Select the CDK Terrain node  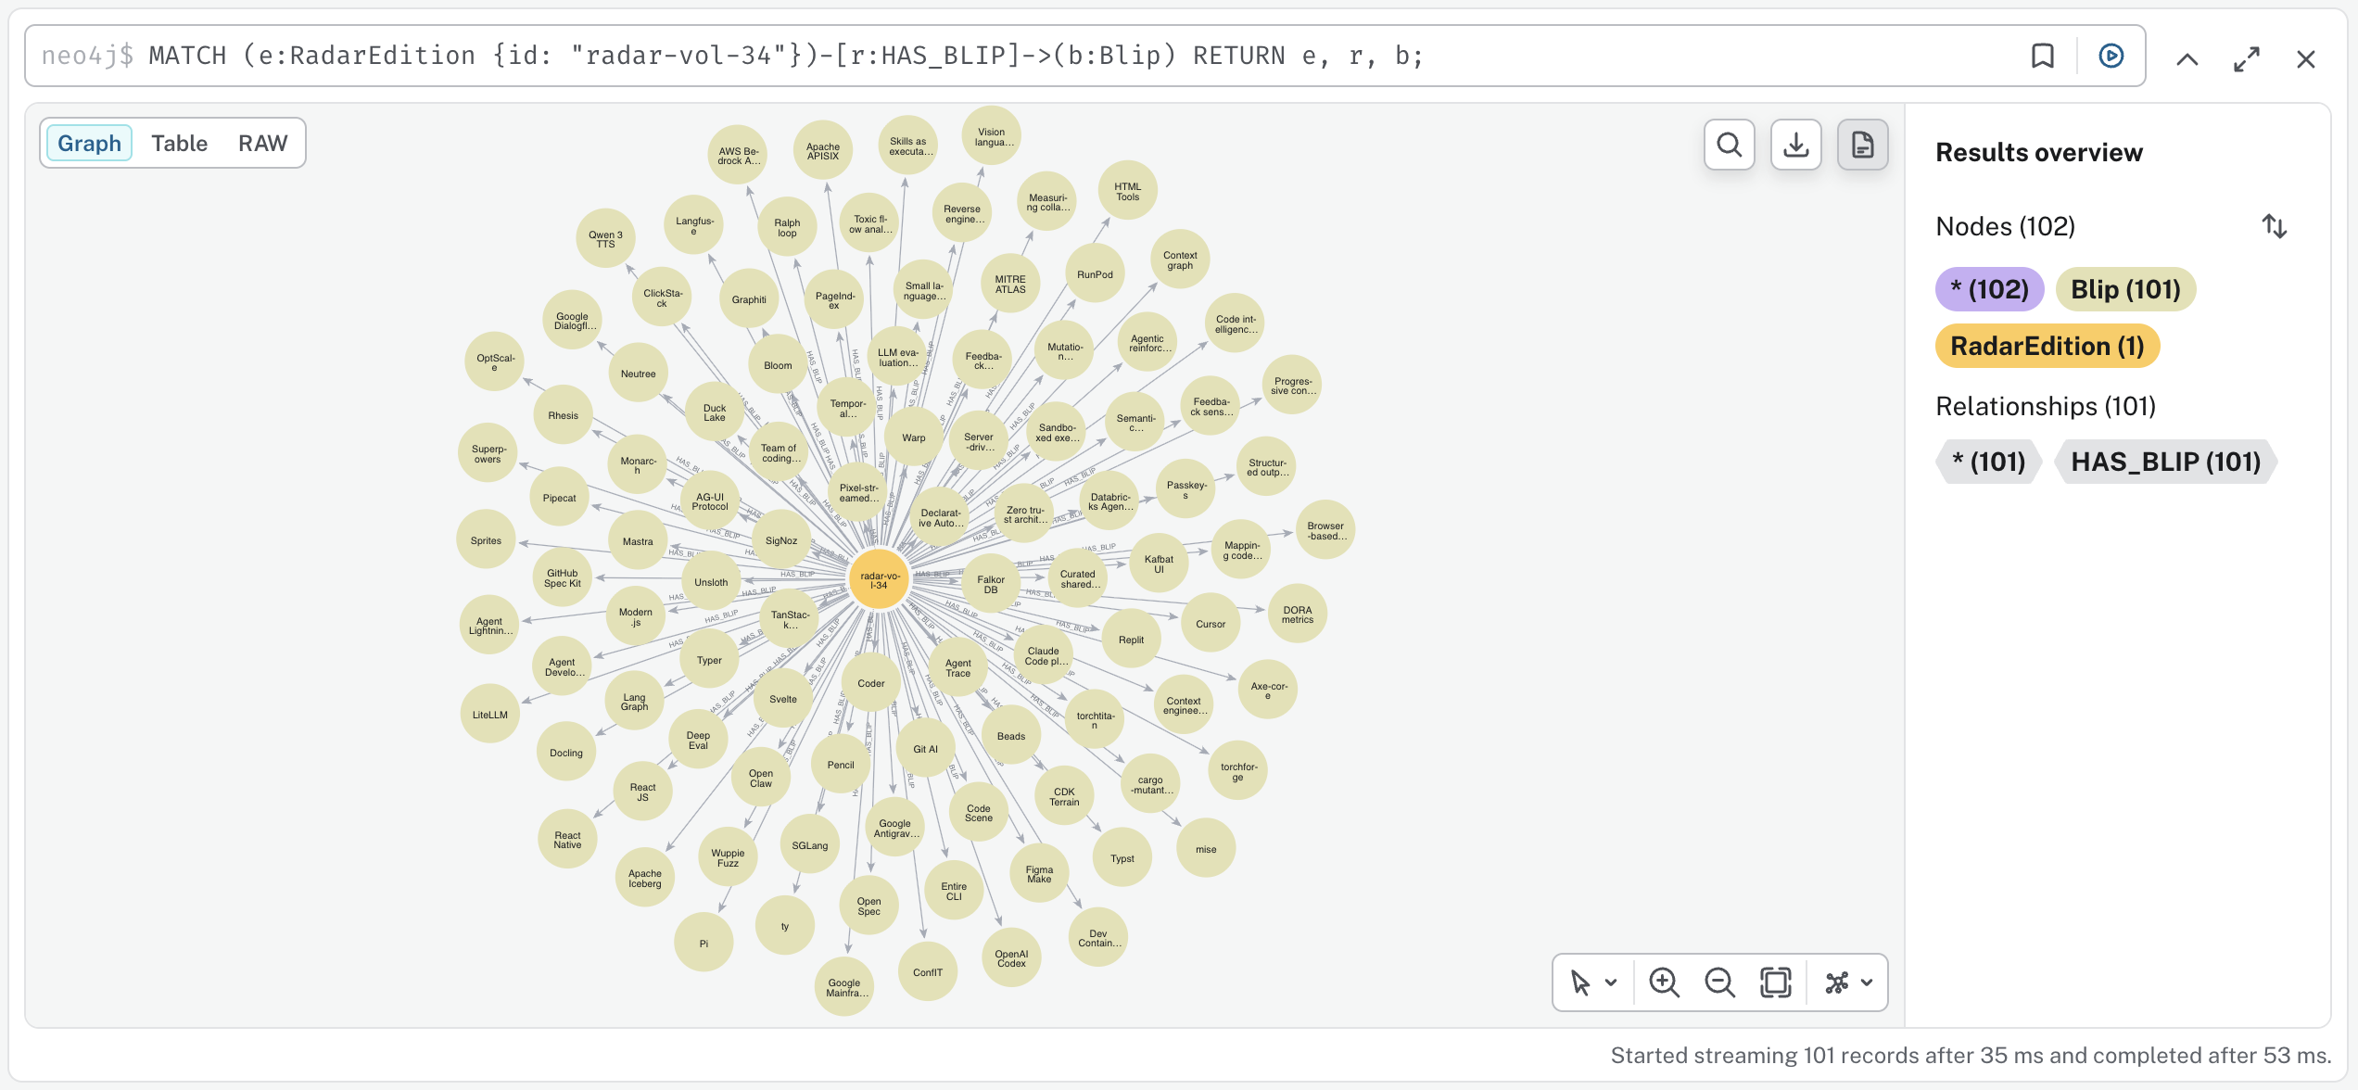1064,796
